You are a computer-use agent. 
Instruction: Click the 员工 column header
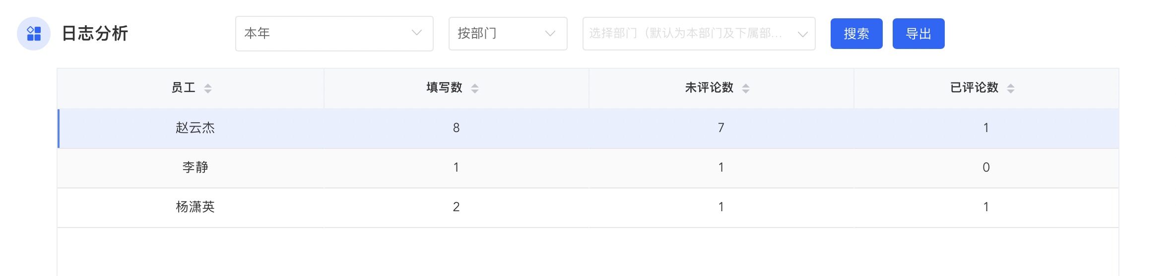[184, 88]
